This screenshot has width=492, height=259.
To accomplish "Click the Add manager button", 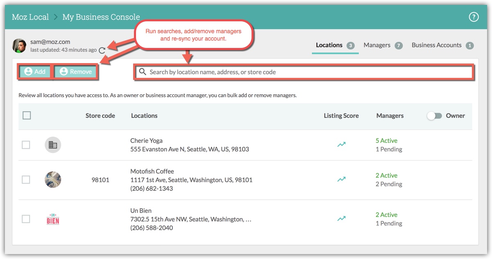I will (x=34, y=72).
